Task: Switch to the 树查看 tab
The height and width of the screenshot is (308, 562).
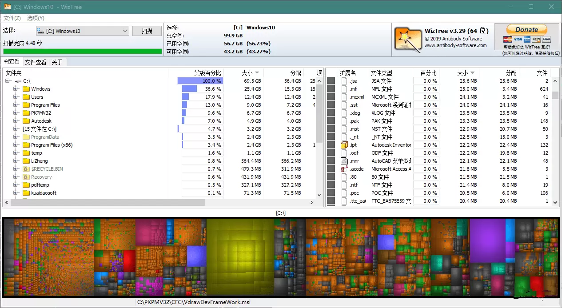Action: (12, 62)
